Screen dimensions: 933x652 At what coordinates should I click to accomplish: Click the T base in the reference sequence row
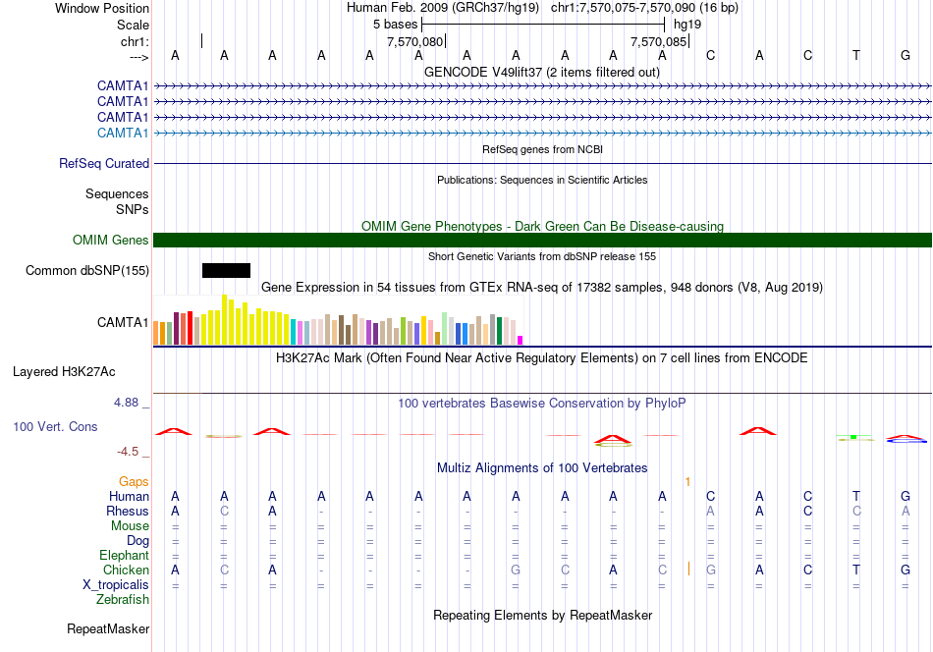click(x=856, y=55)
